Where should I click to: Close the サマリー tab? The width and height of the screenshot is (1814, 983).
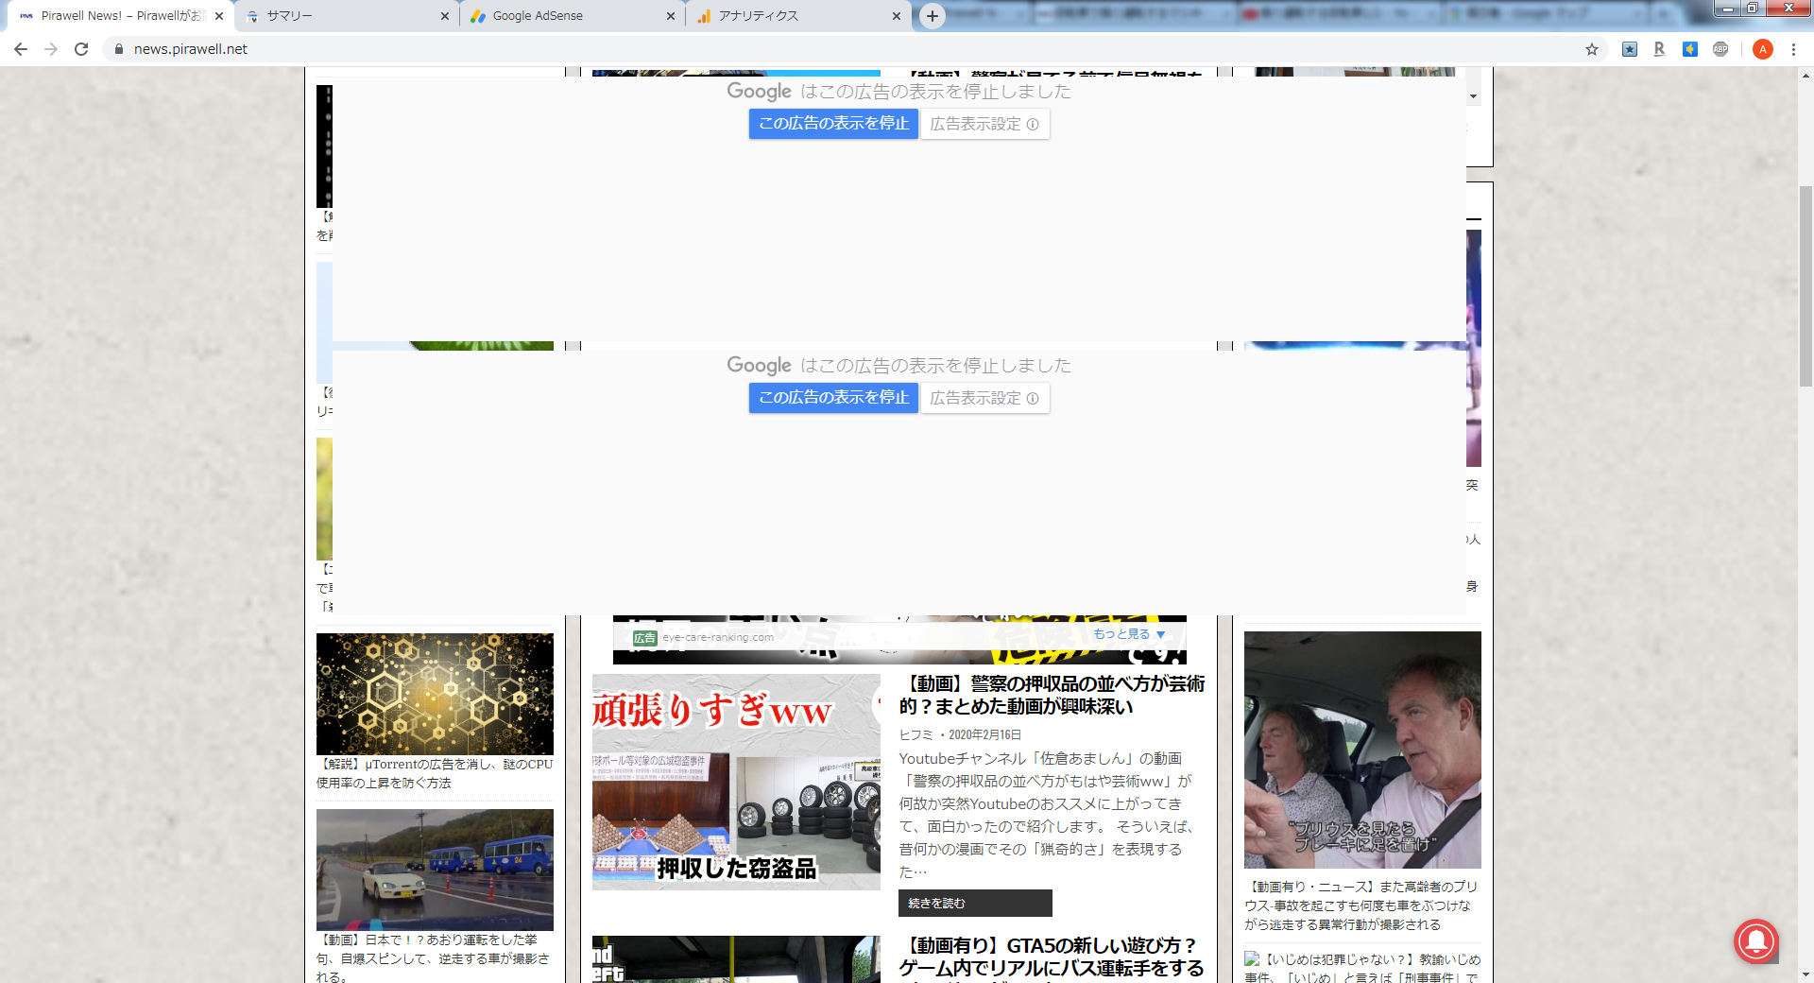[445, 16]
